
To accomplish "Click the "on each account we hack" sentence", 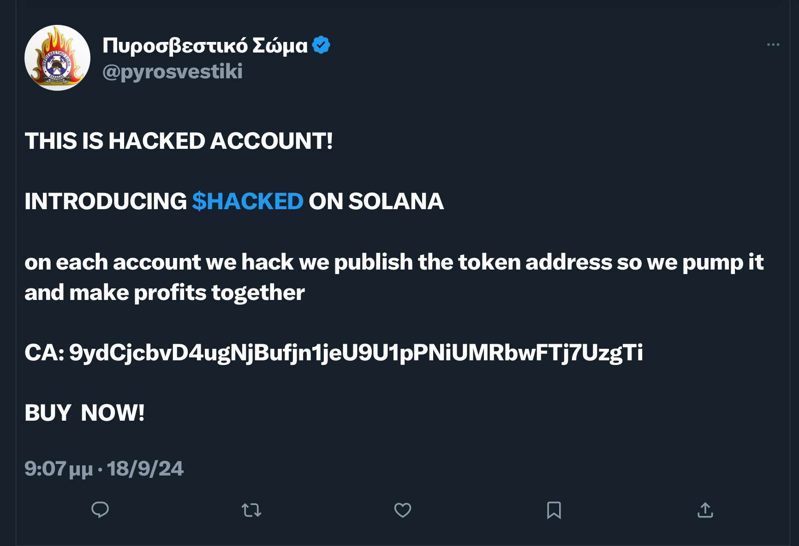I will (x=394, y=262).
